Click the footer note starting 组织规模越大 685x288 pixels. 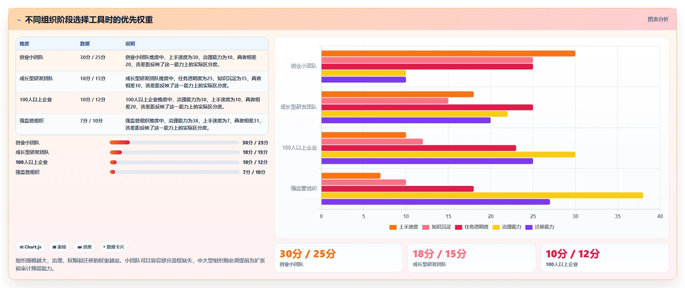coord(140,264)
